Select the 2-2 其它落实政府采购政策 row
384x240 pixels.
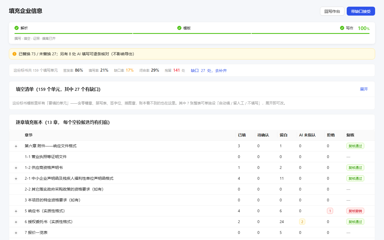(x=192, y=189)
